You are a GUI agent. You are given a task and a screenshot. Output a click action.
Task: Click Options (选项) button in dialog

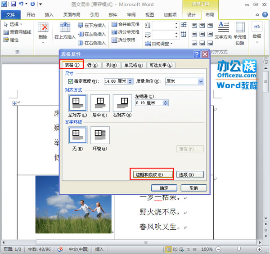point(190,175)
